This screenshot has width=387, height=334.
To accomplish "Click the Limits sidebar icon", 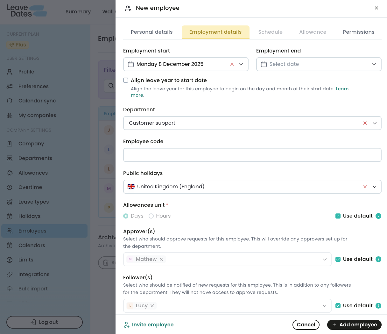I will (10, 260).
